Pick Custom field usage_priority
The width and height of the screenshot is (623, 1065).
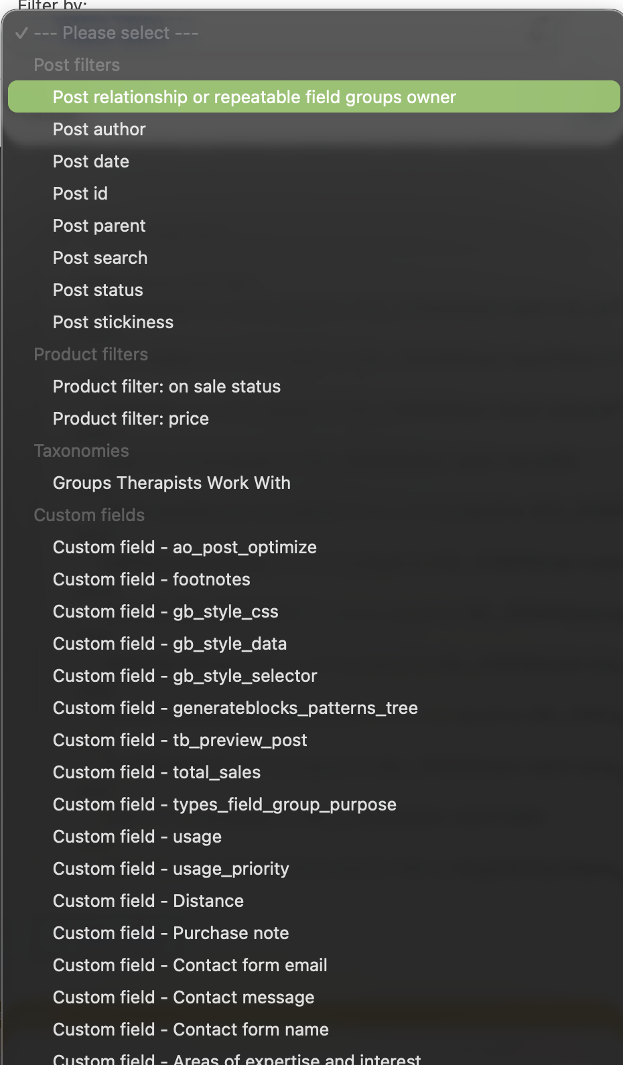(x=171, y=869)
